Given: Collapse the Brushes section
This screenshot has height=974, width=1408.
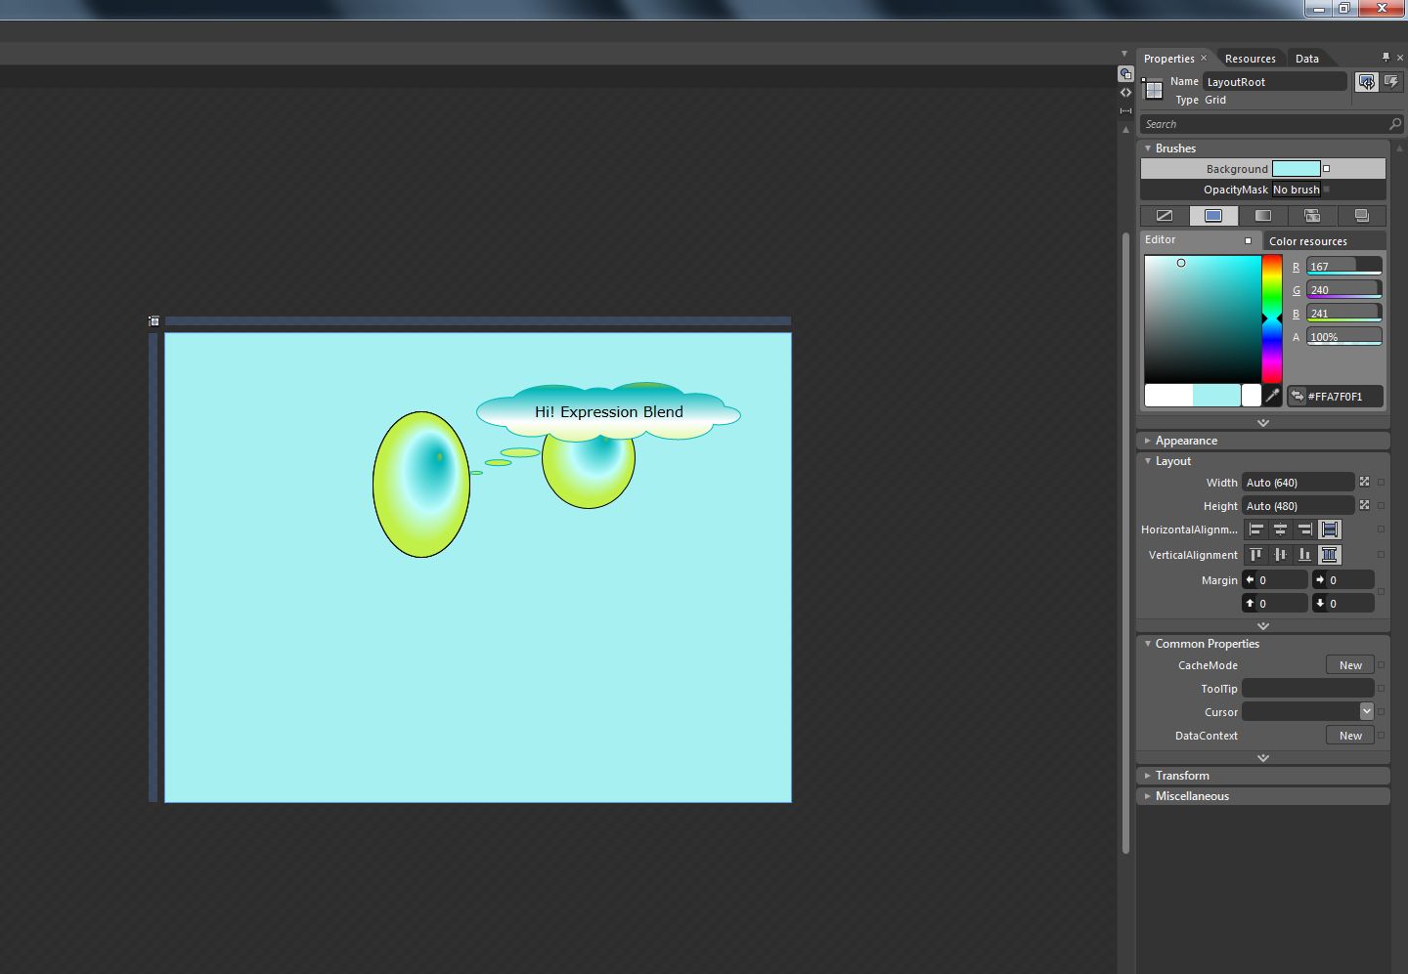Looking at the screenshot, I should pyautogui.click(x=1148, y=148).
